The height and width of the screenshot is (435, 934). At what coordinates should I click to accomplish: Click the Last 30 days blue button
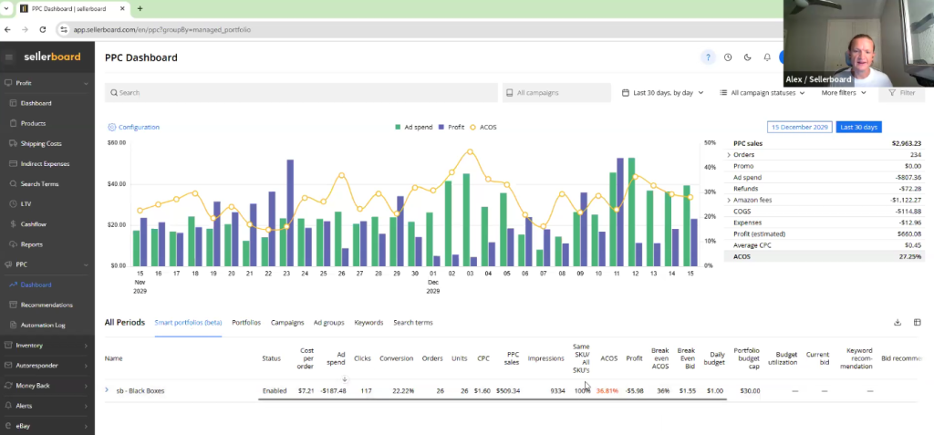[x=859, y=128]
